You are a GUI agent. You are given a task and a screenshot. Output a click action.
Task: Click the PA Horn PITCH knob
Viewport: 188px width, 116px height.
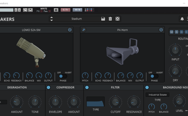pos(85,76)
